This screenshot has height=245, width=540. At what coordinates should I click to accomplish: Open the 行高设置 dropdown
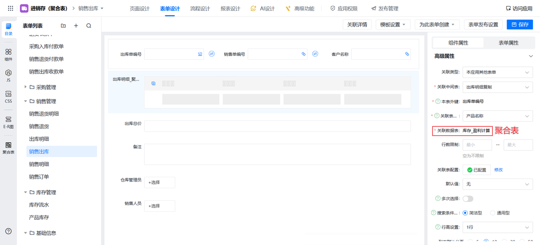point(497,227)
